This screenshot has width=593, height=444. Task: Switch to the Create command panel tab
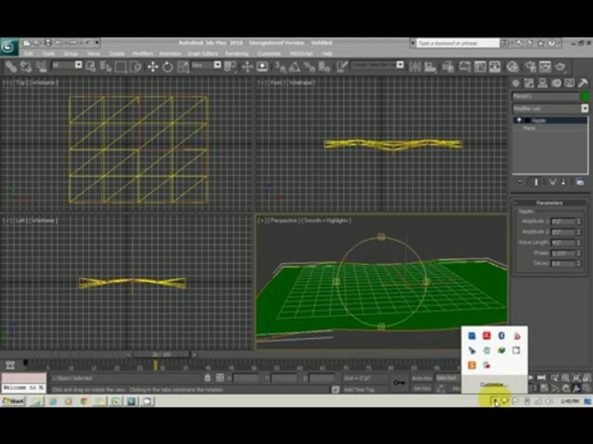pyautogui.click(x=515, y=83)
